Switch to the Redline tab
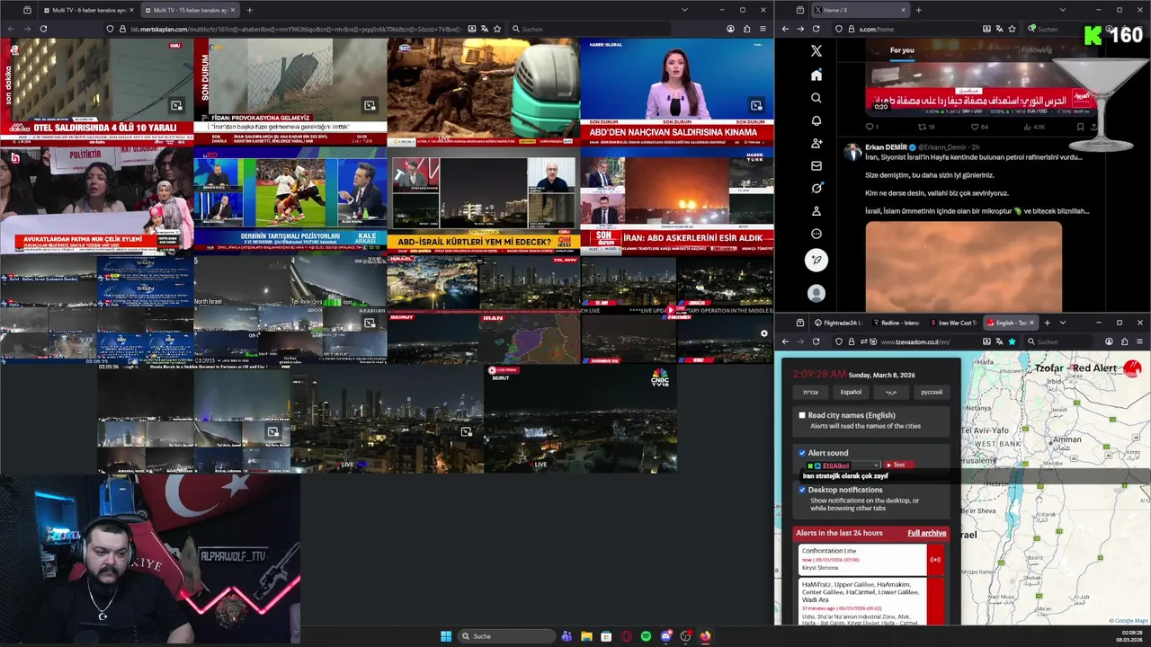 pyautogui.click(x=896, y=323)
